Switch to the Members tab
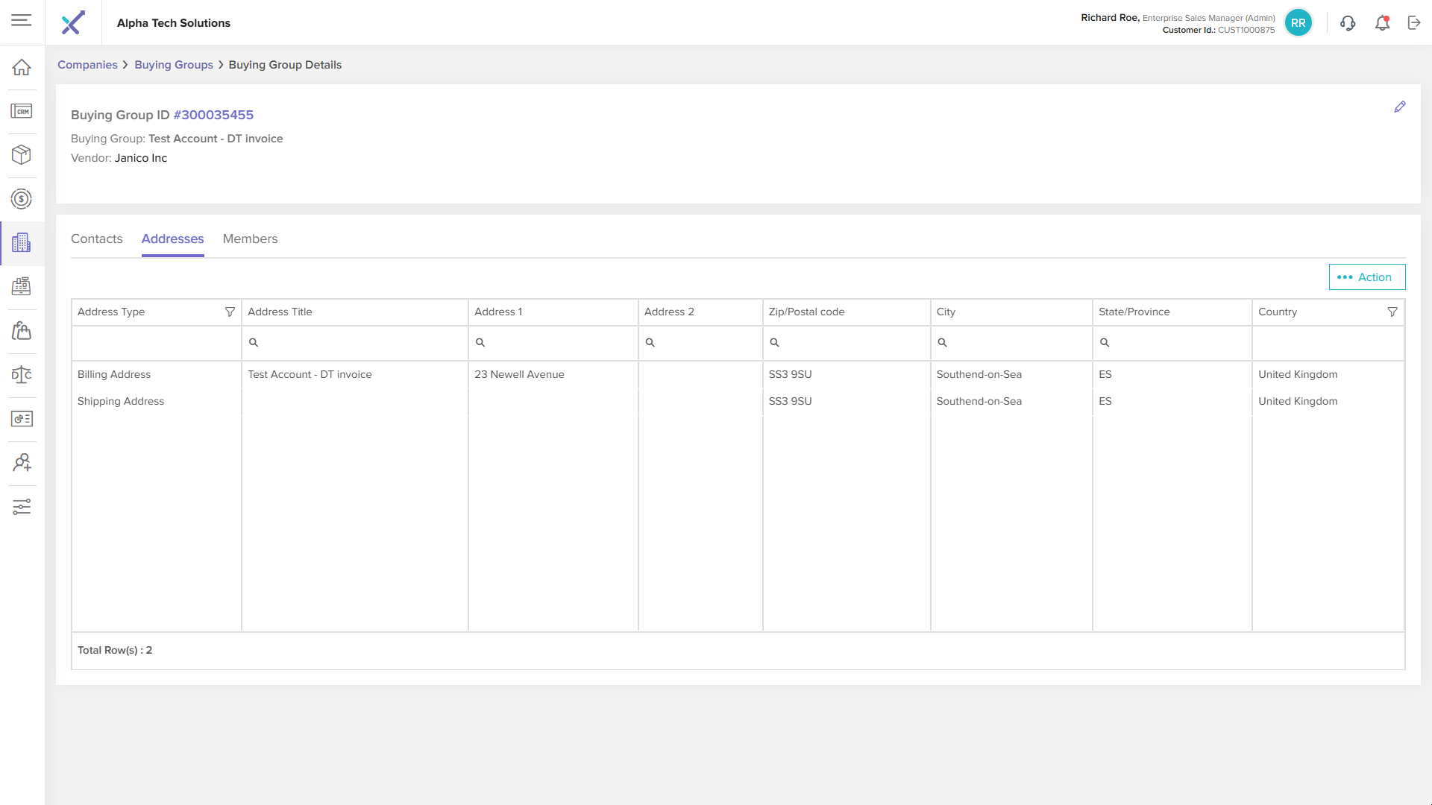This screenshot has height=805, width=1432. [250, 239]
